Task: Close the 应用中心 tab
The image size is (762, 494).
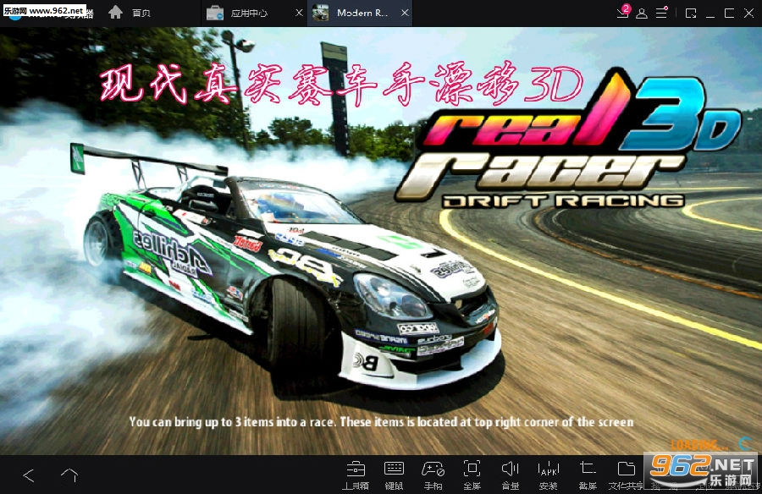Action: pyautogui.click(x=300, y=14)
